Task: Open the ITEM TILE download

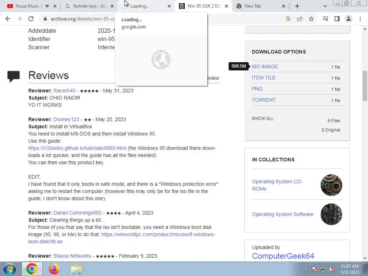Action: [x=263, y=78]
